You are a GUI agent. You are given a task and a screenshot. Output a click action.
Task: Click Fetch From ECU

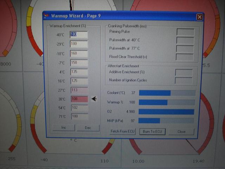(x=123, y=131)
